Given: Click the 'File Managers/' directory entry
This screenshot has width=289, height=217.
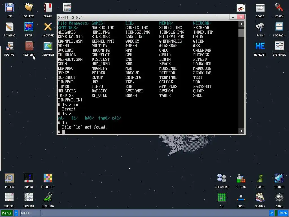Looking at the screenshot, I should [x=73, y=23].
